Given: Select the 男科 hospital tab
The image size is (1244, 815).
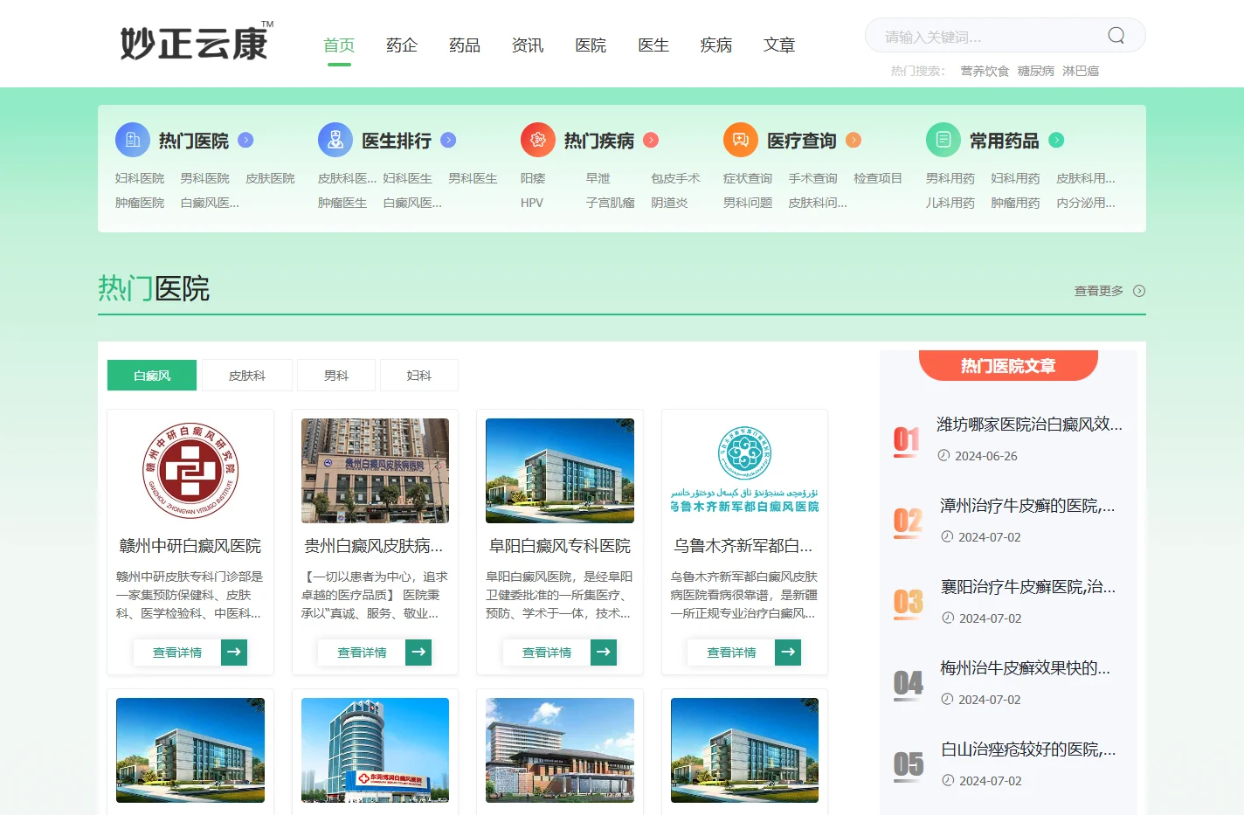Looking at the screenshot, I should point(336,376).
